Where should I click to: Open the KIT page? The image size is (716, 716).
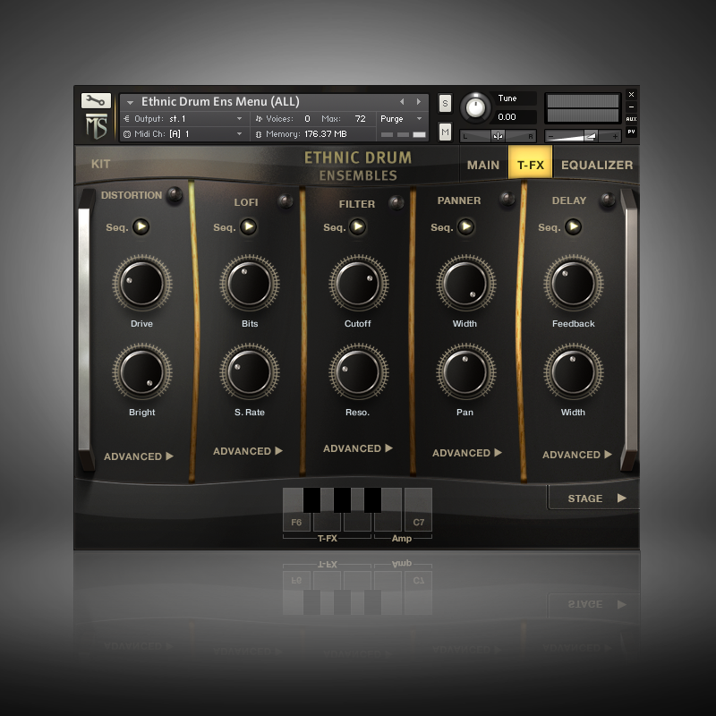[x=100, y=164]
